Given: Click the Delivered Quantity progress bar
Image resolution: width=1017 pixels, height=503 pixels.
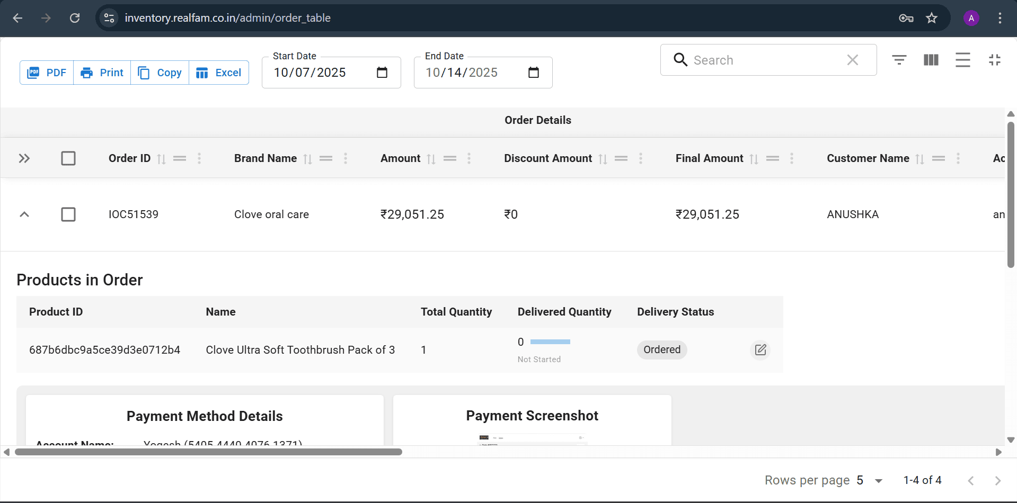Looking at the screenshot, I should 550,342.
